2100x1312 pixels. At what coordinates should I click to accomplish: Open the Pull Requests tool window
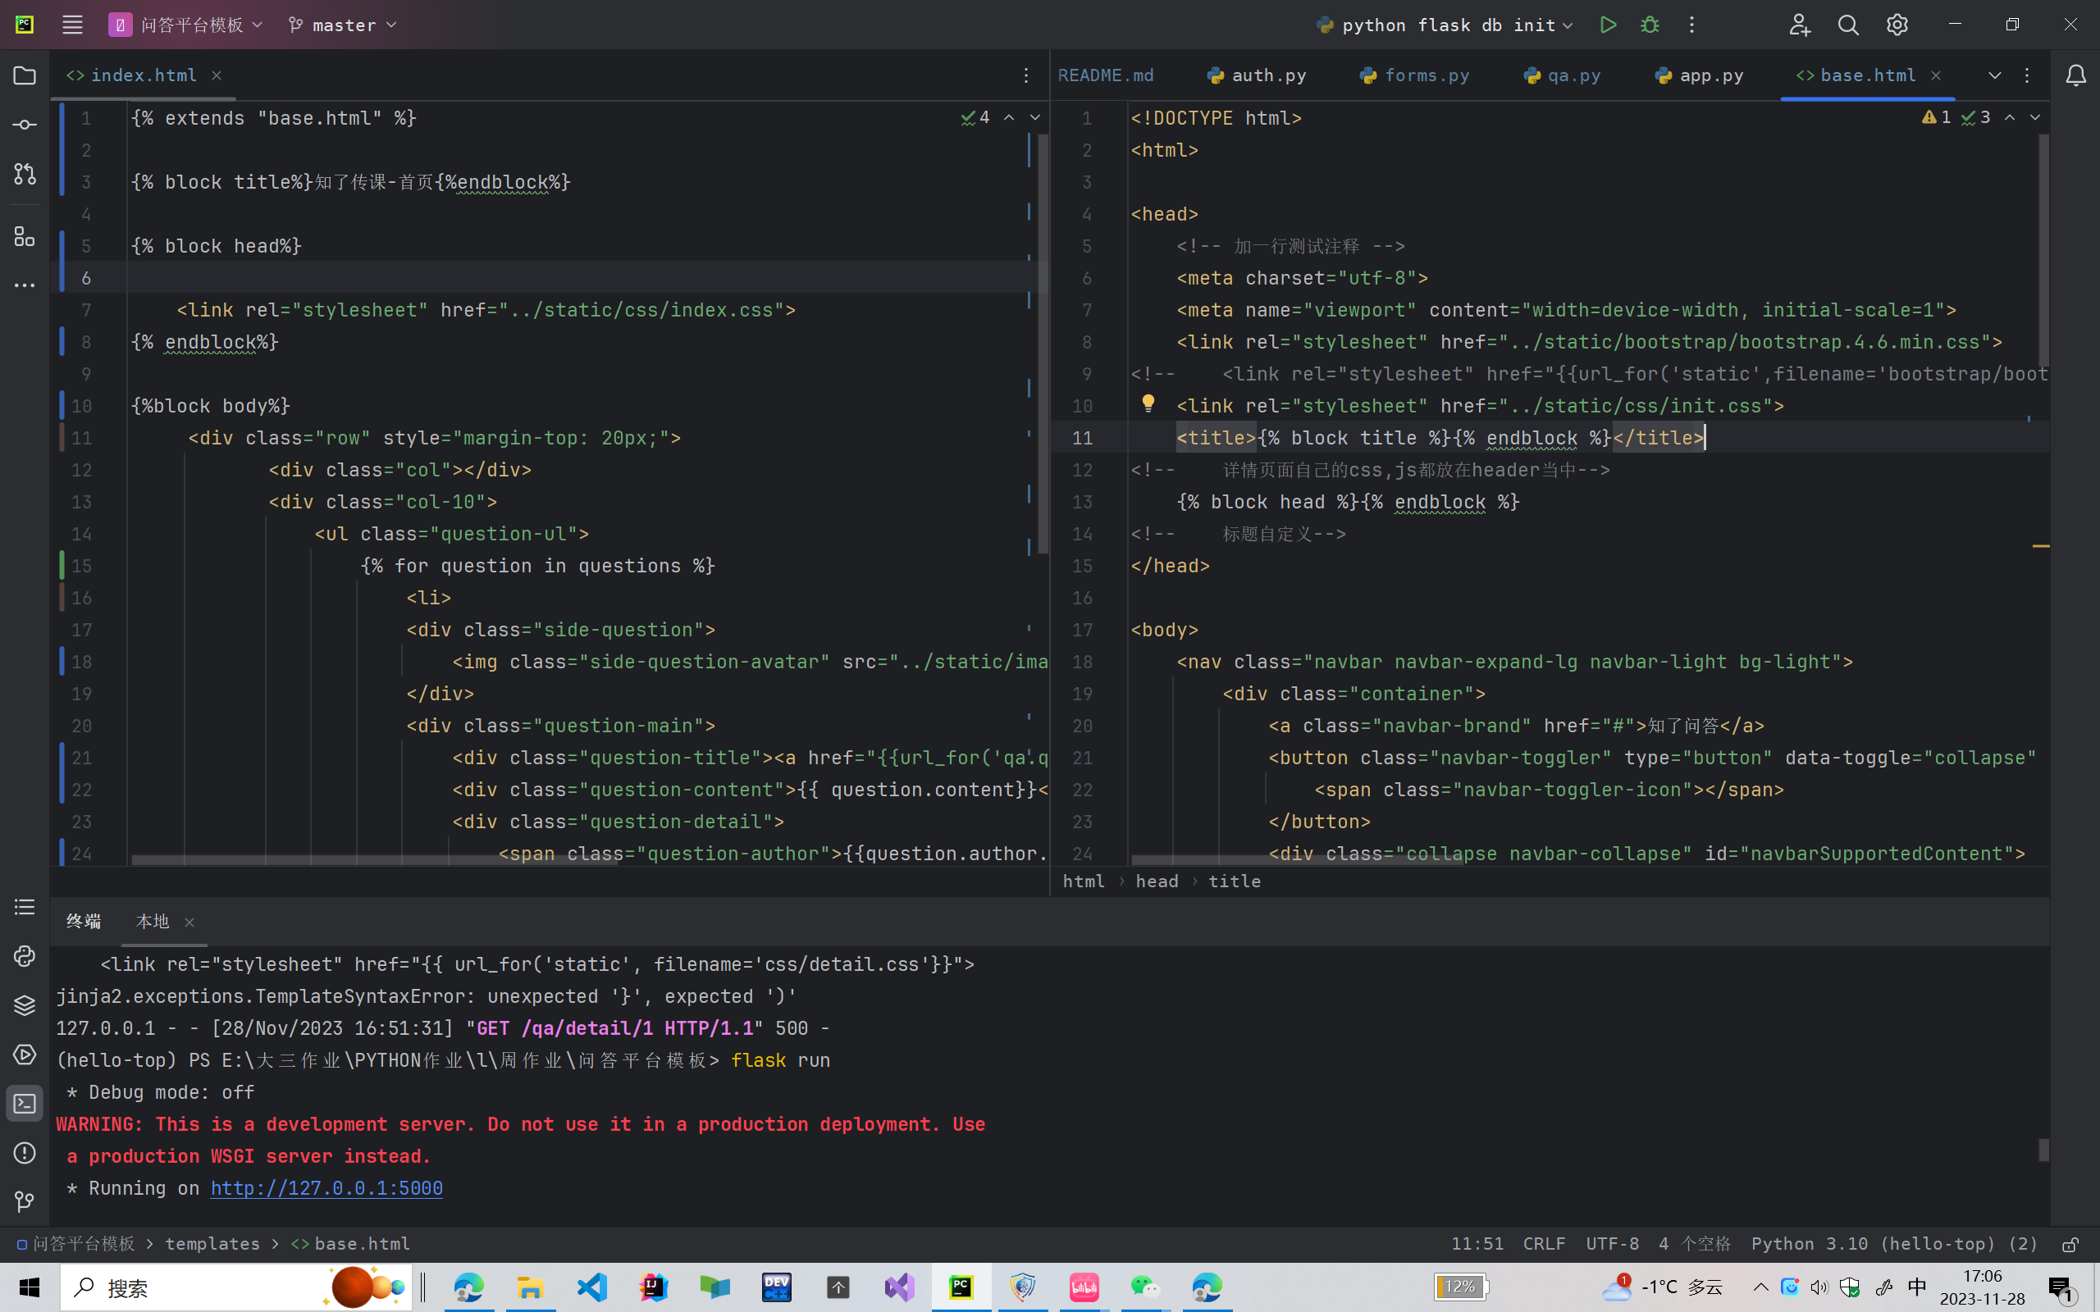click(x=25, y=174)
